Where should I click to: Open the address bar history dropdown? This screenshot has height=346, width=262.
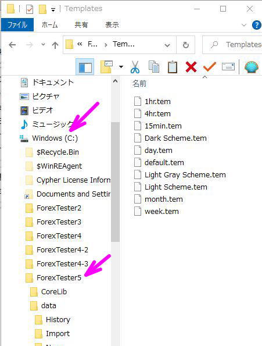167,45
